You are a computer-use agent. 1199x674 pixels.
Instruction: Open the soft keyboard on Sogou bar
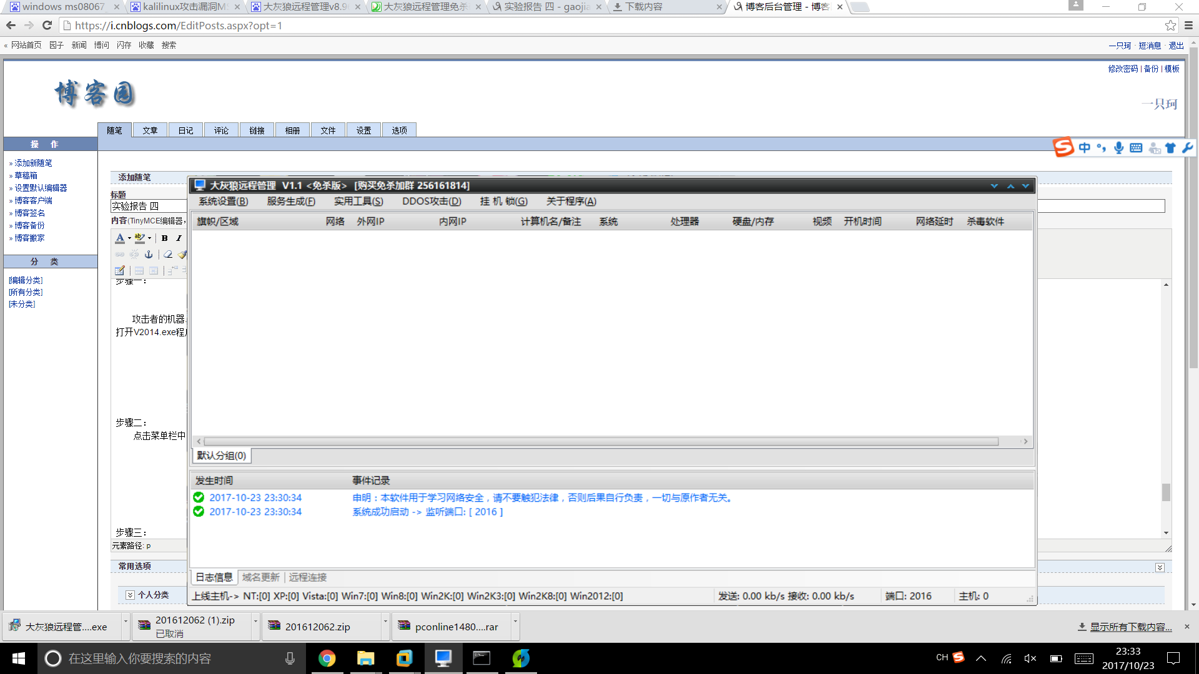tap(1136, 148)
